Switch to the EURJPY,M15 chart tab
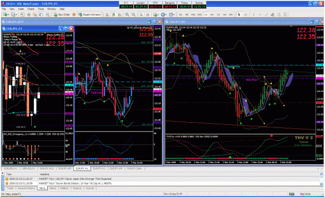This screenshot has width=325, height=197. pyautogui.click(x=47, y=168)
